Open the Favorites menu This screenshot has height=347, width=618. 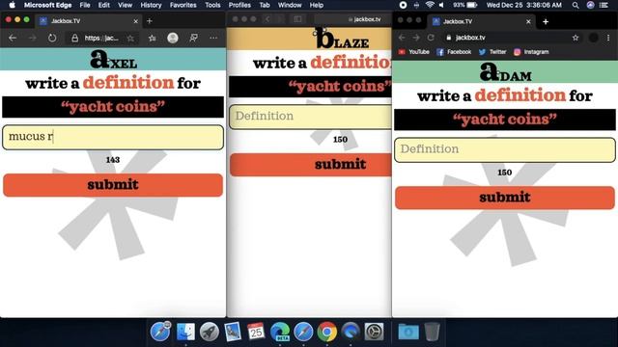click(183, 5)
